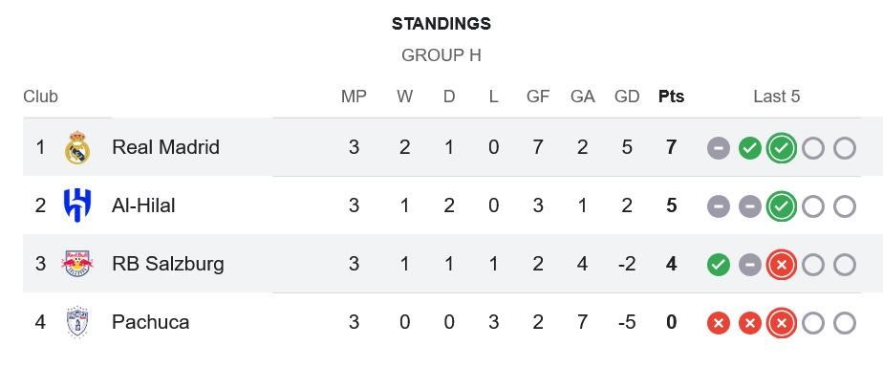Click Pachuca's first red loss icon

click(x=719, y=323)
